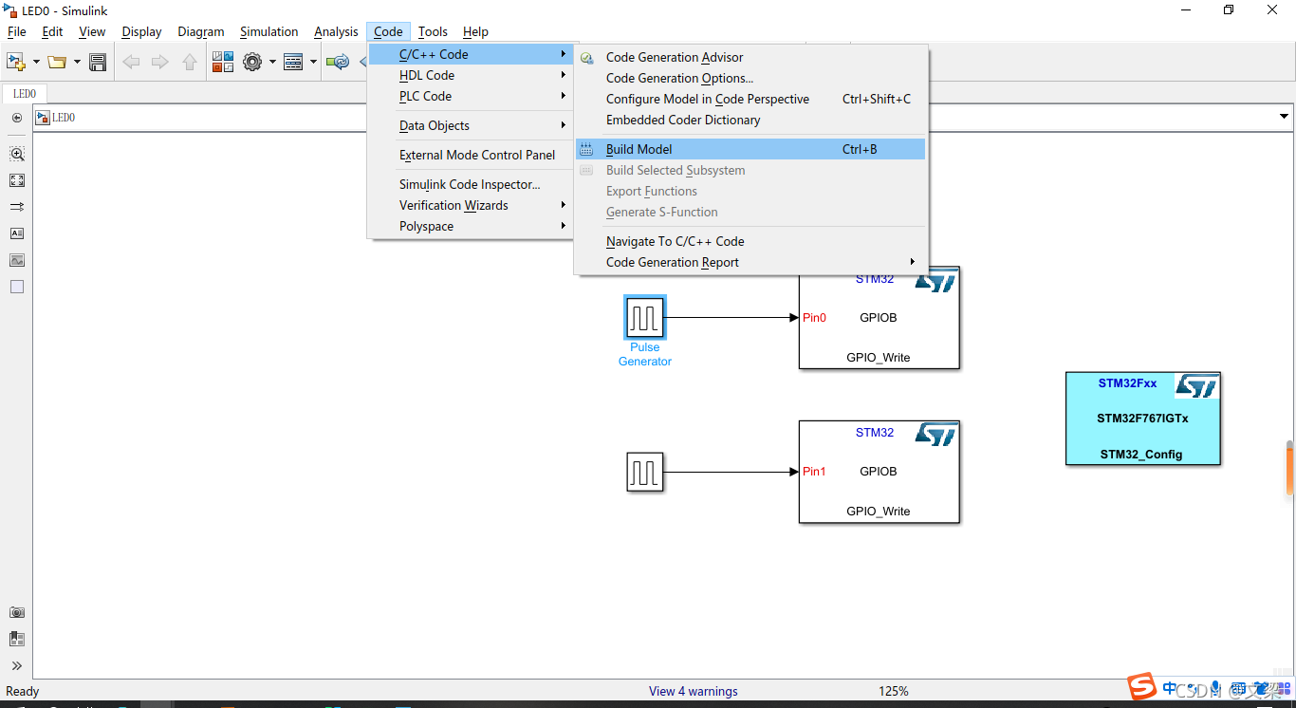Open the Analysis menu
1296x708 pixels.
336,31
